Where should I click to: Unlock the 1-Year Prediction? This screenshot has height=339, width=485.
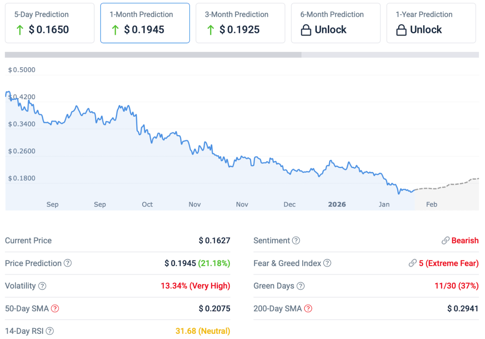coord(431,23)
